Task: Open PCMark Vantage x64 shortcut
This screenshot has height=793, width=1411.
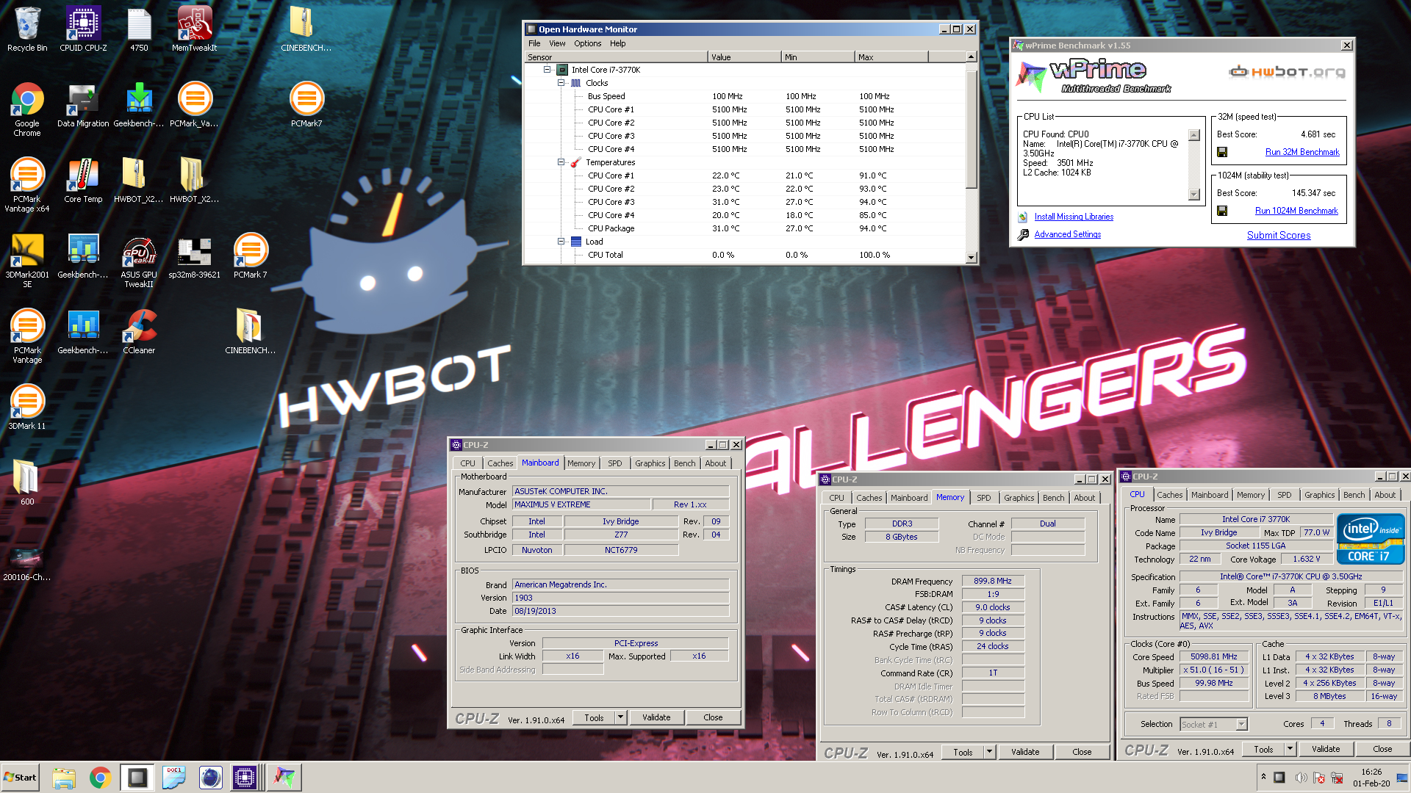Action: coord(27,184)
